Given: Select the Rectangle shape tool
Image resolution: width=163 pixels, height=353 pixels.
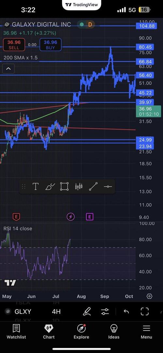Looking at the screenshot, I should (x=64, y=187).
